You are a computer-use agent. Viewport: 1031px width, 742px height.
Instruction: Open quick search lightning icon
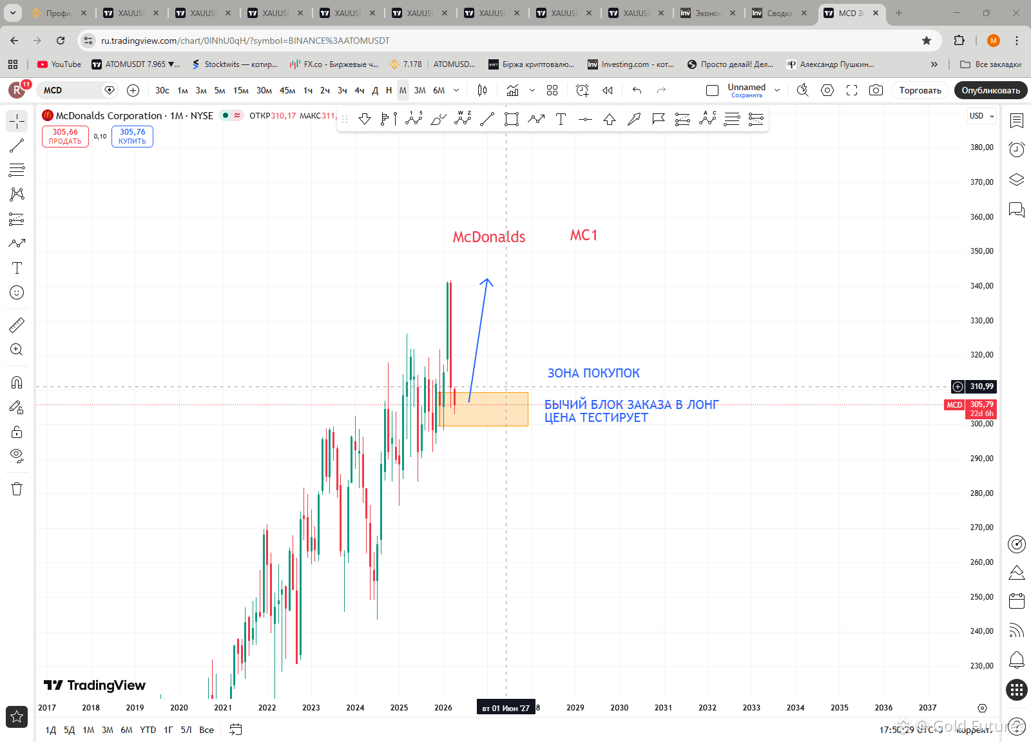(803, 90)
